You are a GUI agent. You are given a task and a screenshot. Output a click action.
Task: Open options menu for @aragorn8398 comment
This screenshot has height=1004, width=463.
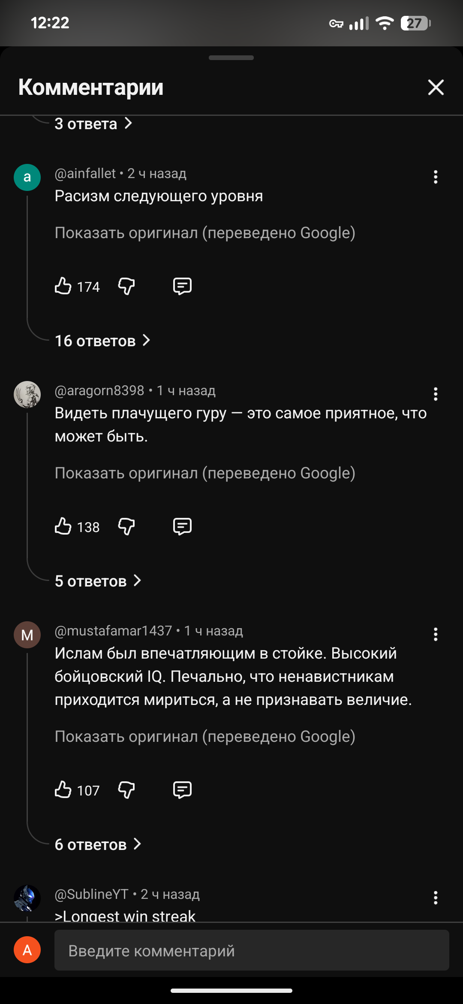point(436,394)
